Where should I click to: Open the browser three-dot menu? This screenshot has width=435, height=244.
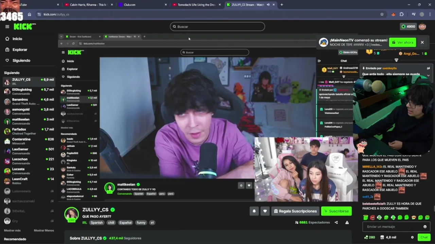(430, 14)
